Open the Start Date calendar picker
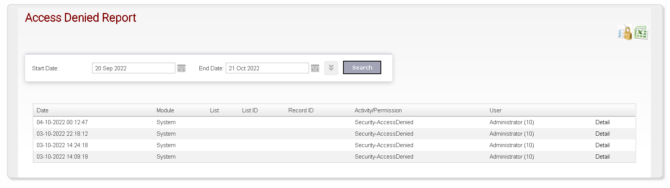Image resolution: width=670 pixels, height=188 pixels. pyautogui.click(x=181, y=68)
